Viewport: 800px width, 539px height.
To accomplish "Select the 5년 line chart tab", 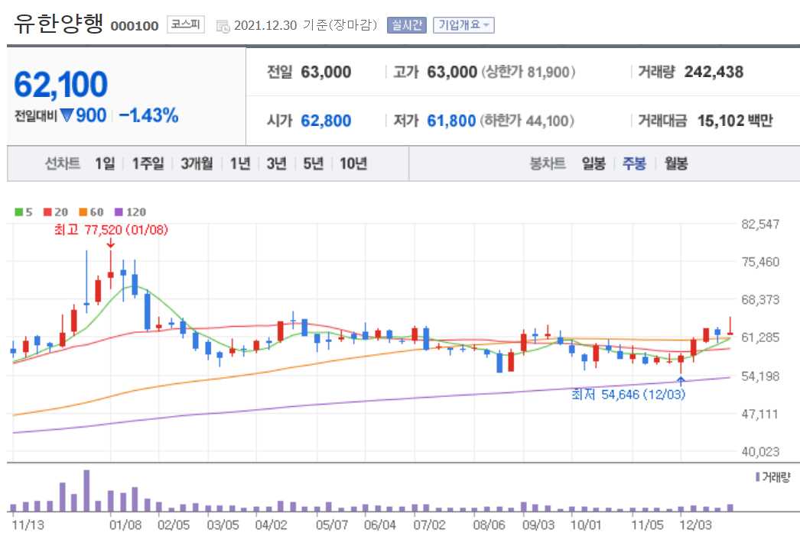I will point(314,163).
